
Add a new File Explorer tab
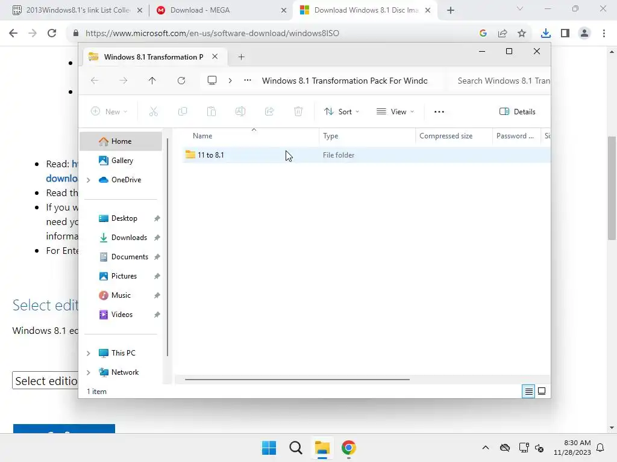coord(241,57)
